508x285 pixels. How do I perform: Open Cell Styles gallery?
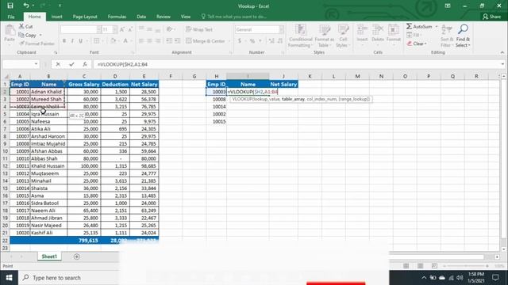(343, 36)
